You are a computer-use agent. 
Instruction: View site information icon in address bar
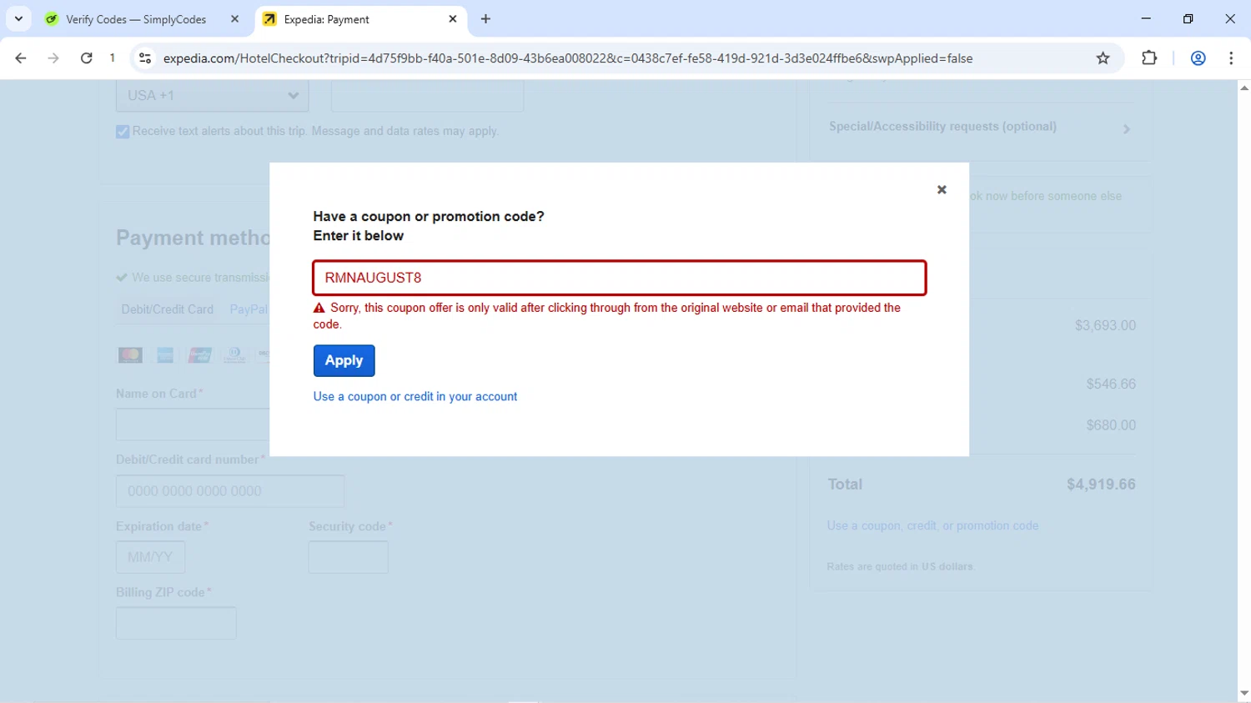coord(145,58)
